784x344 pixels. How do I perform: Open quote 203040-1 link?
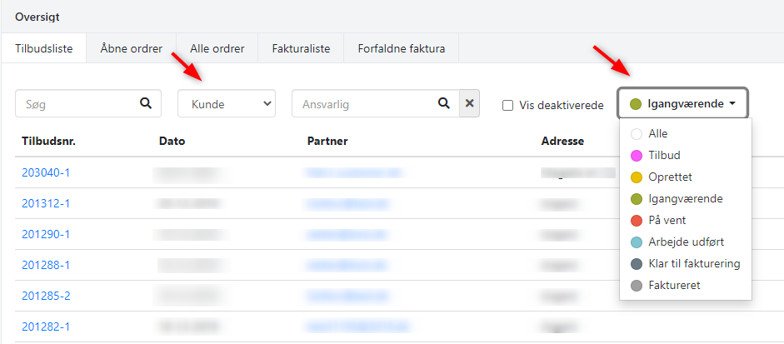46,172
